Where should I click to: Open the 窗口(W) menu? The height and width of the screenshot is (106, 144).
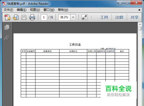tap(49, 10)
